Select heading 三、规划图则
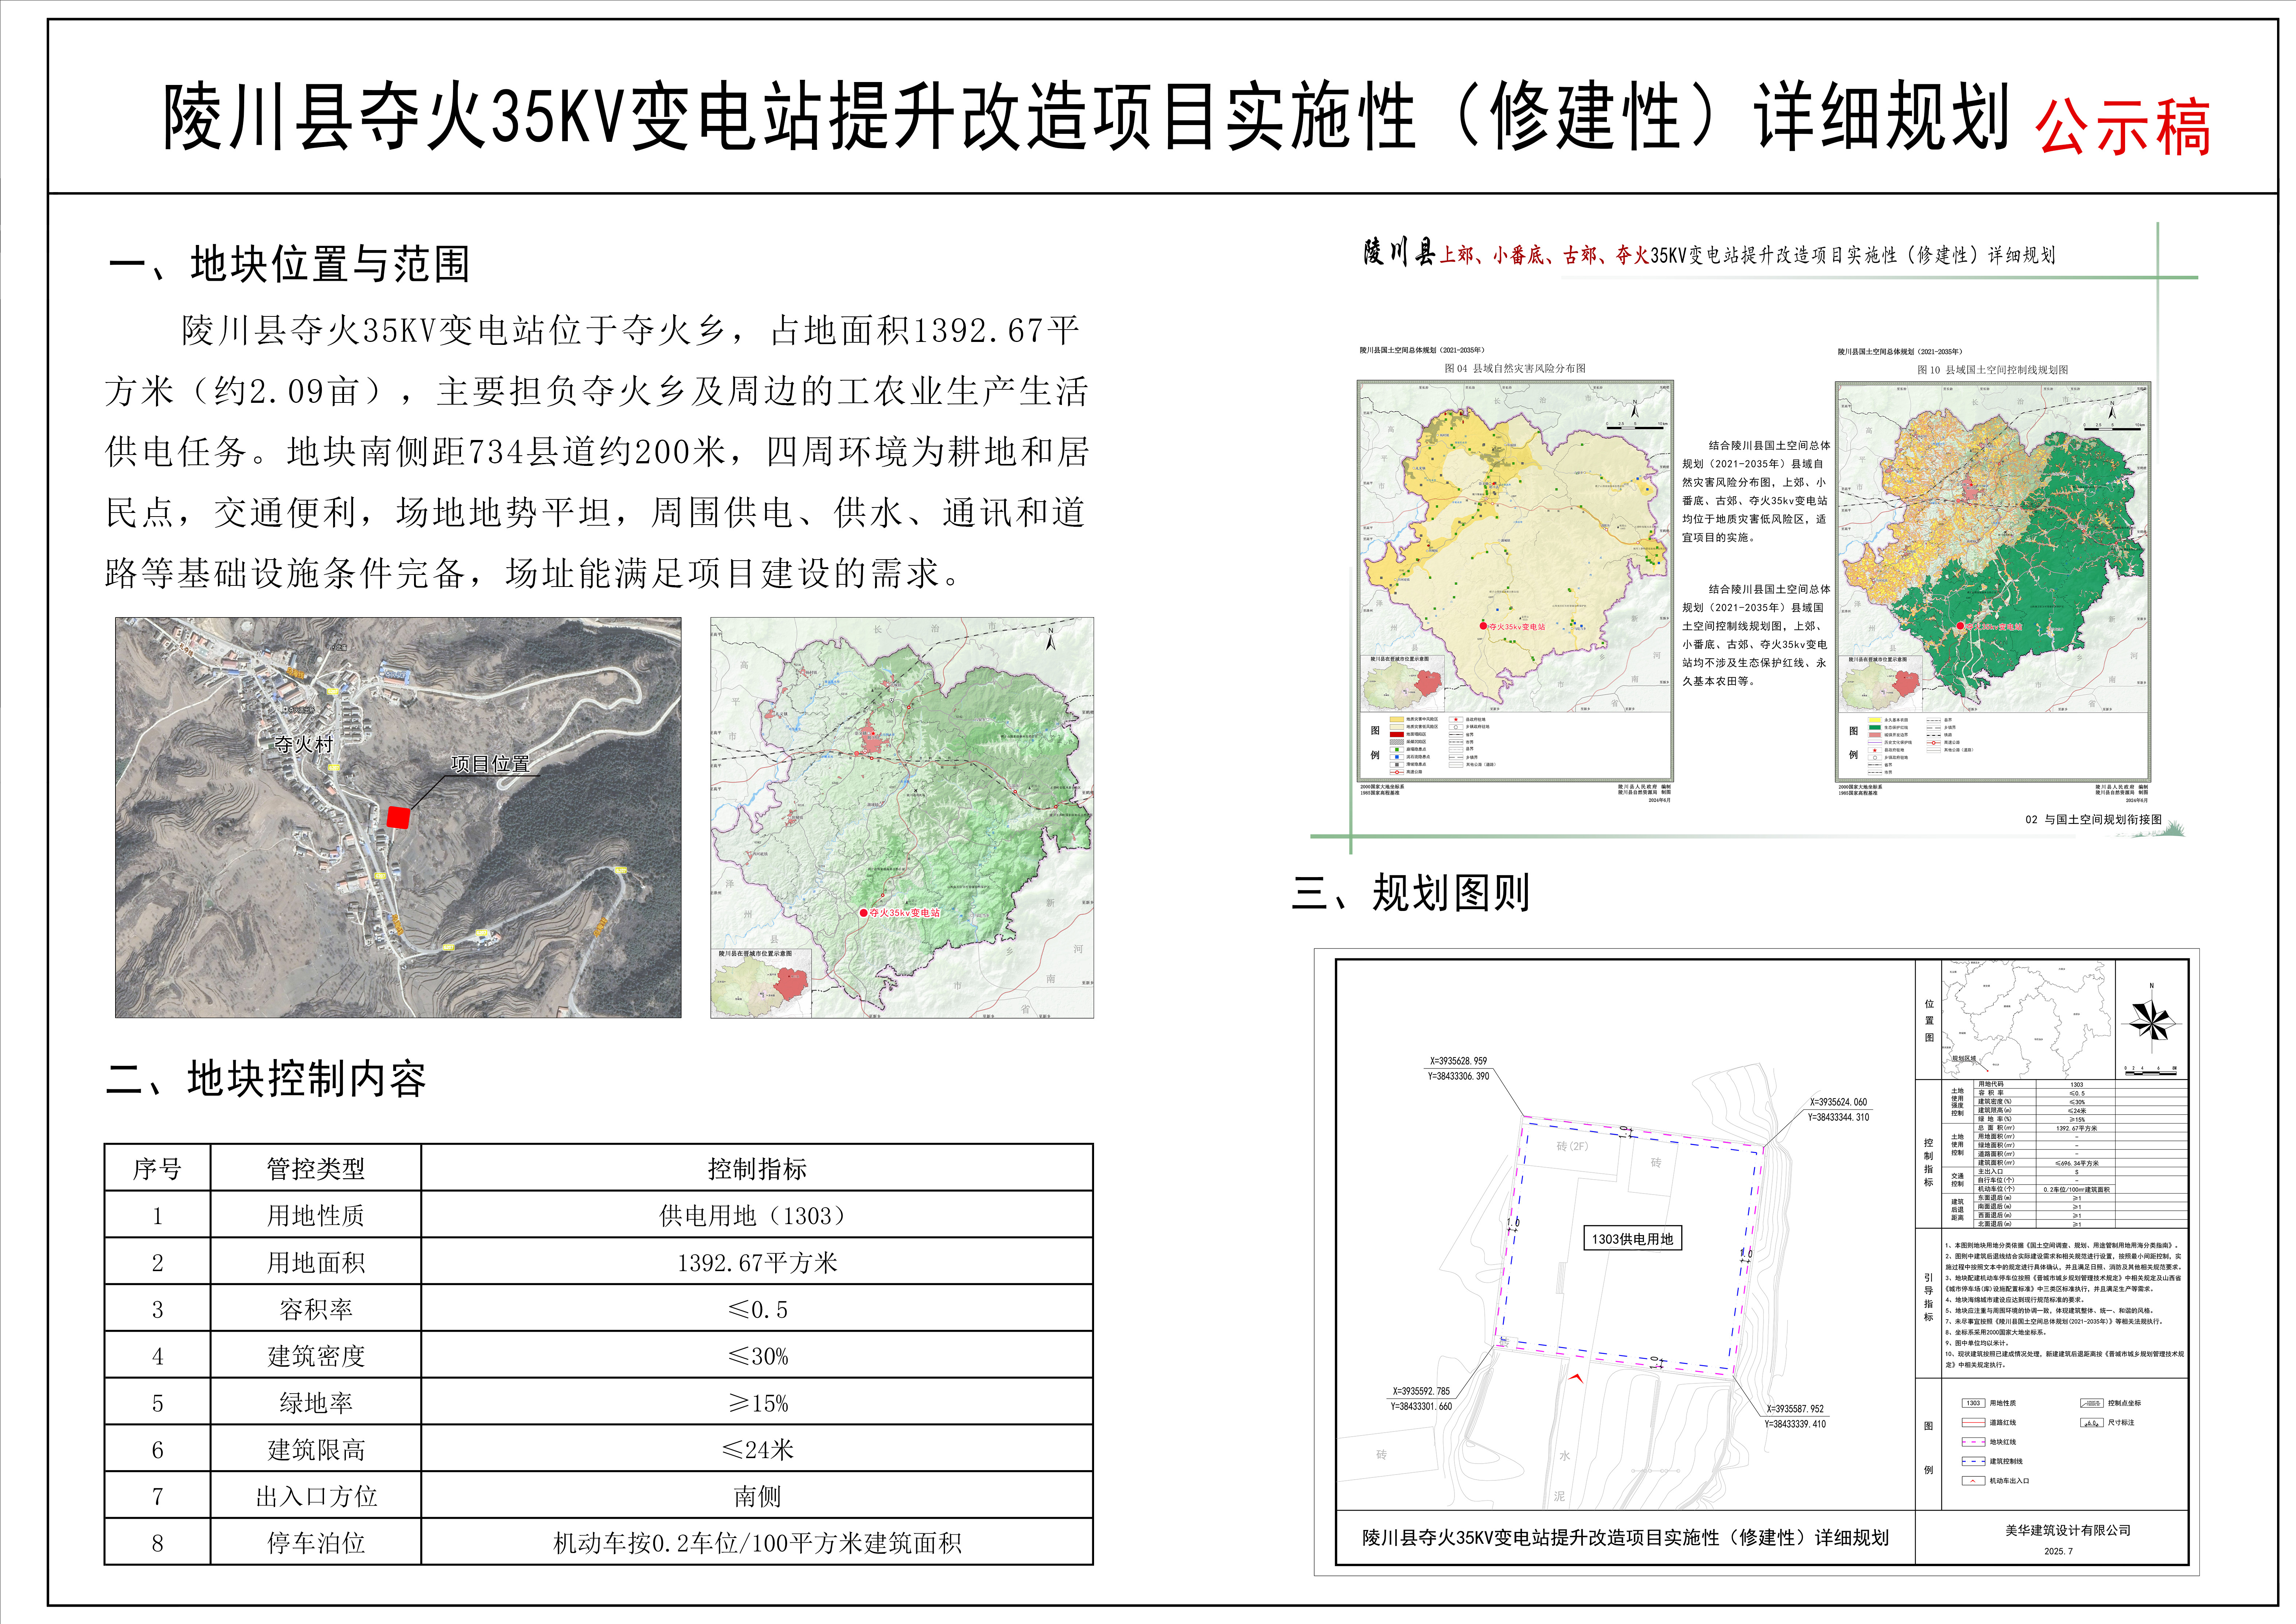The image size is (2296, 1624). click(1411, 893)
